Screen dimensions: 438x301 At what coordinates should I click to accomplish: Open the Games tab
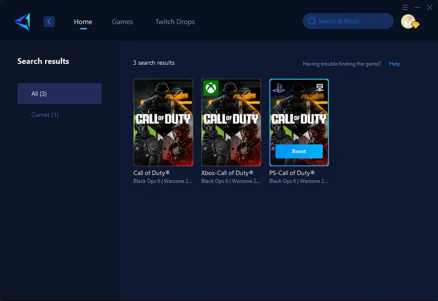click(122, 22)
